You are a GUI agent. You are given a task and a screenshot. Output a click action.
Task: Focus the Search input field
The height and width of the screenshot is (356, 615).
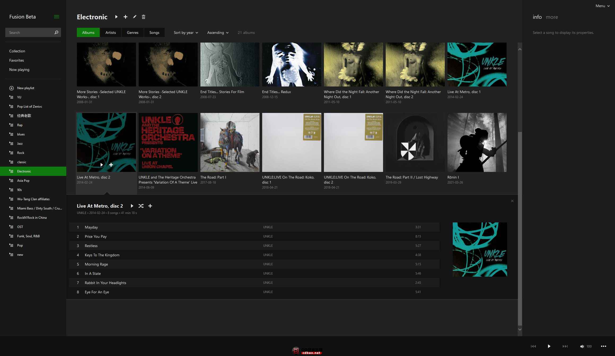[29, 33]
